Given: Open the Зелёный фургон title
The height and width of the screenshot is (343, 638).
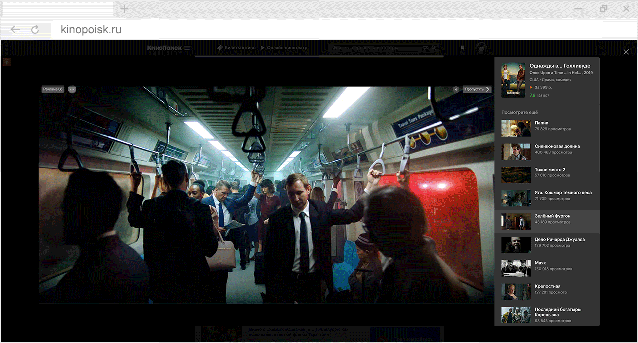Looking at the screenshot, I should pos(553,216).
